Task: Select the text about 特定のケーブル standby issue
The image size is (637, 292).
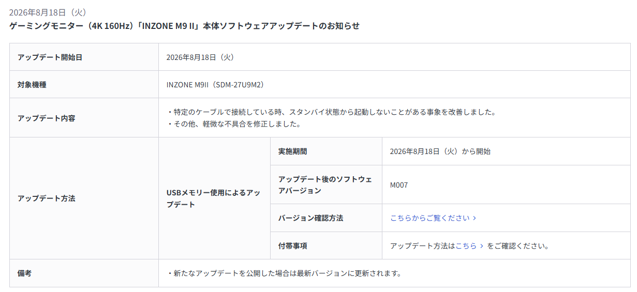Action: [332, 112]
